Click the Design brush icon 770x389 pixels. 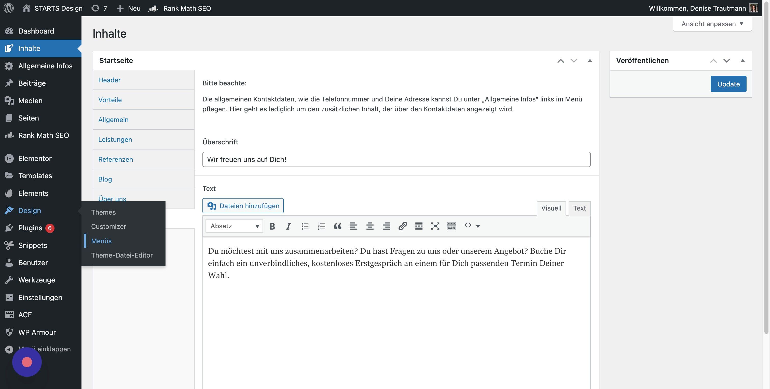9,211
